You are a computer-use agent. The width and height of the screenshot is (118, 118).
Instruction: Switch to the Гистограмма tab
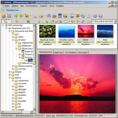[x=70, y=52]
